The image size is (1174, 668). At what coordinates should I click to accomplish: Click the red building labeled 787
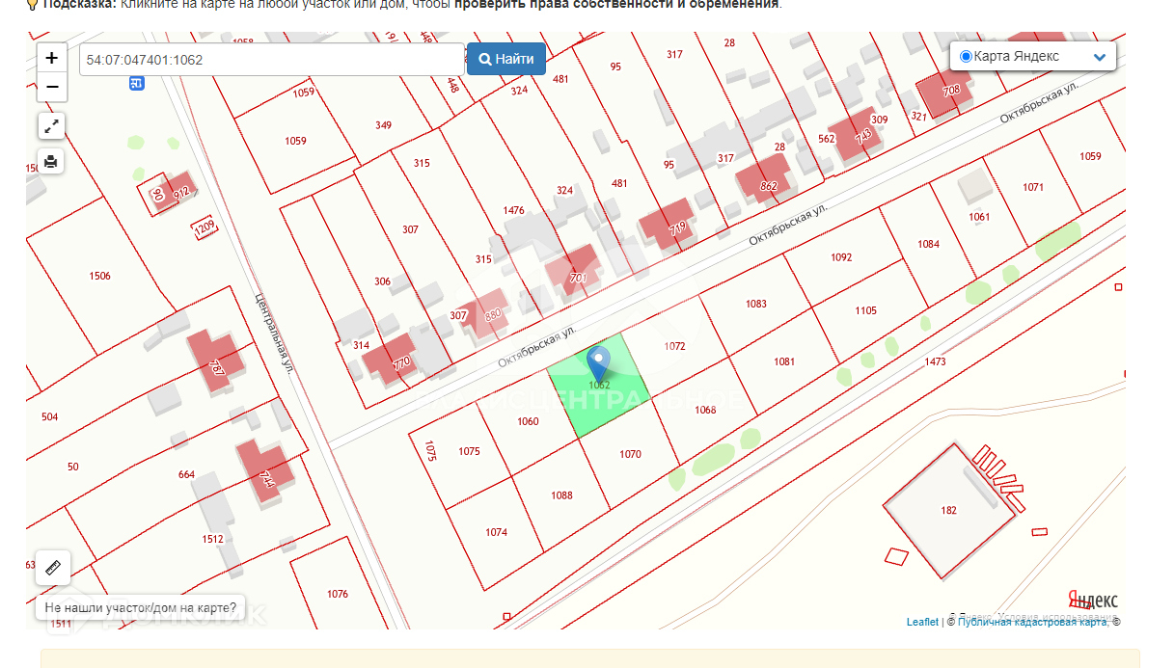pyautogui.click(x=214, y=360)
